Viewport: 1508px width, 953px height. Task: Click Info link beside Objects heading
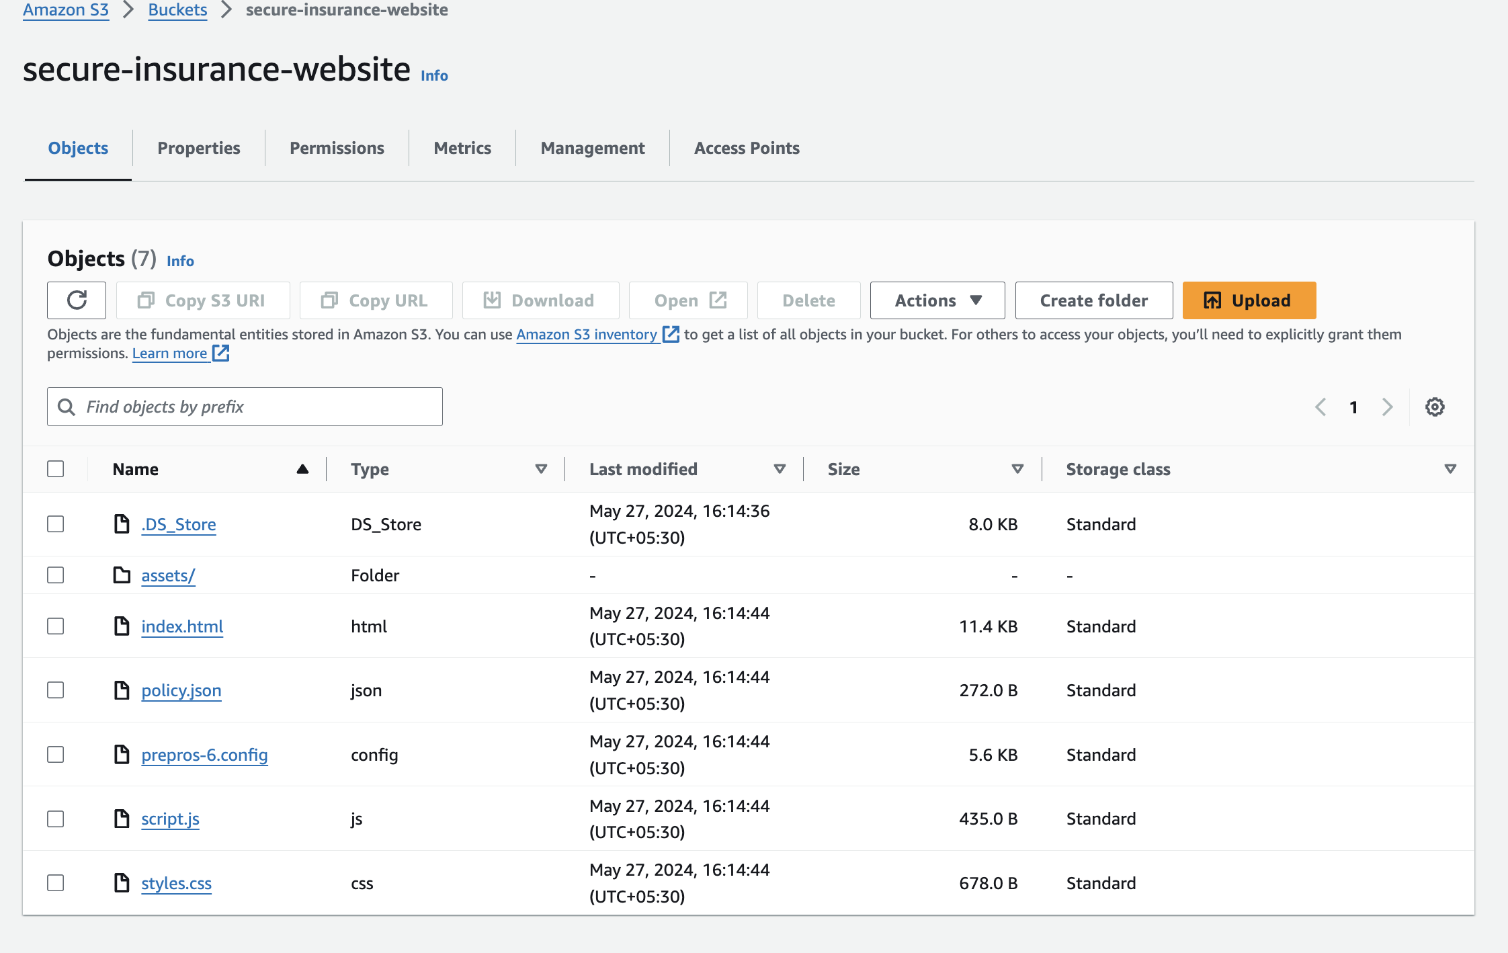180,261
